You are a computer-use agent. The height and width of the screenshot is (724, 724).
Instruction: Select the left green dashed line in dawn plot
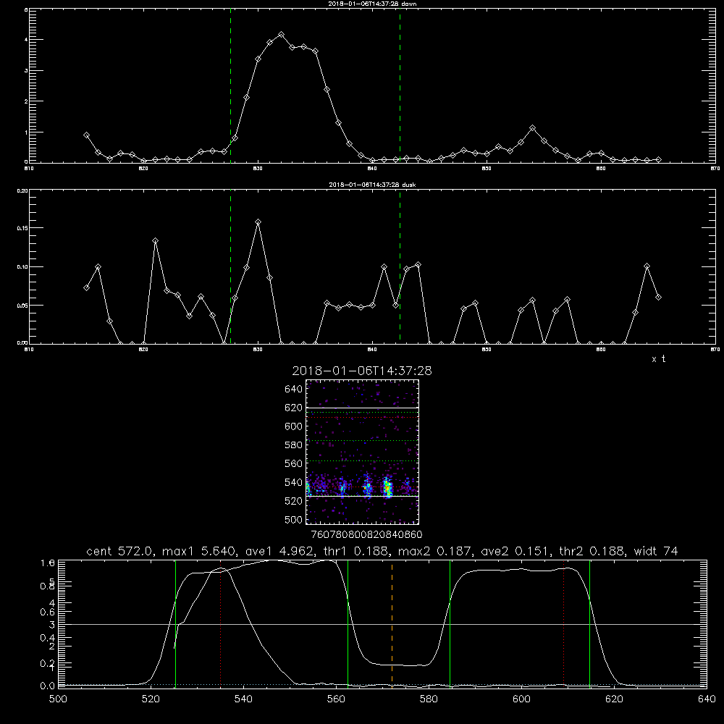point(230,85)
